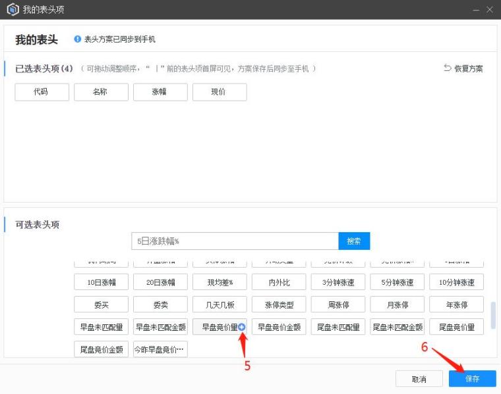The height and width of the screenshot is (394, 501).
Task: Add the 内外比 header item
Action: (x=279, y=282)
